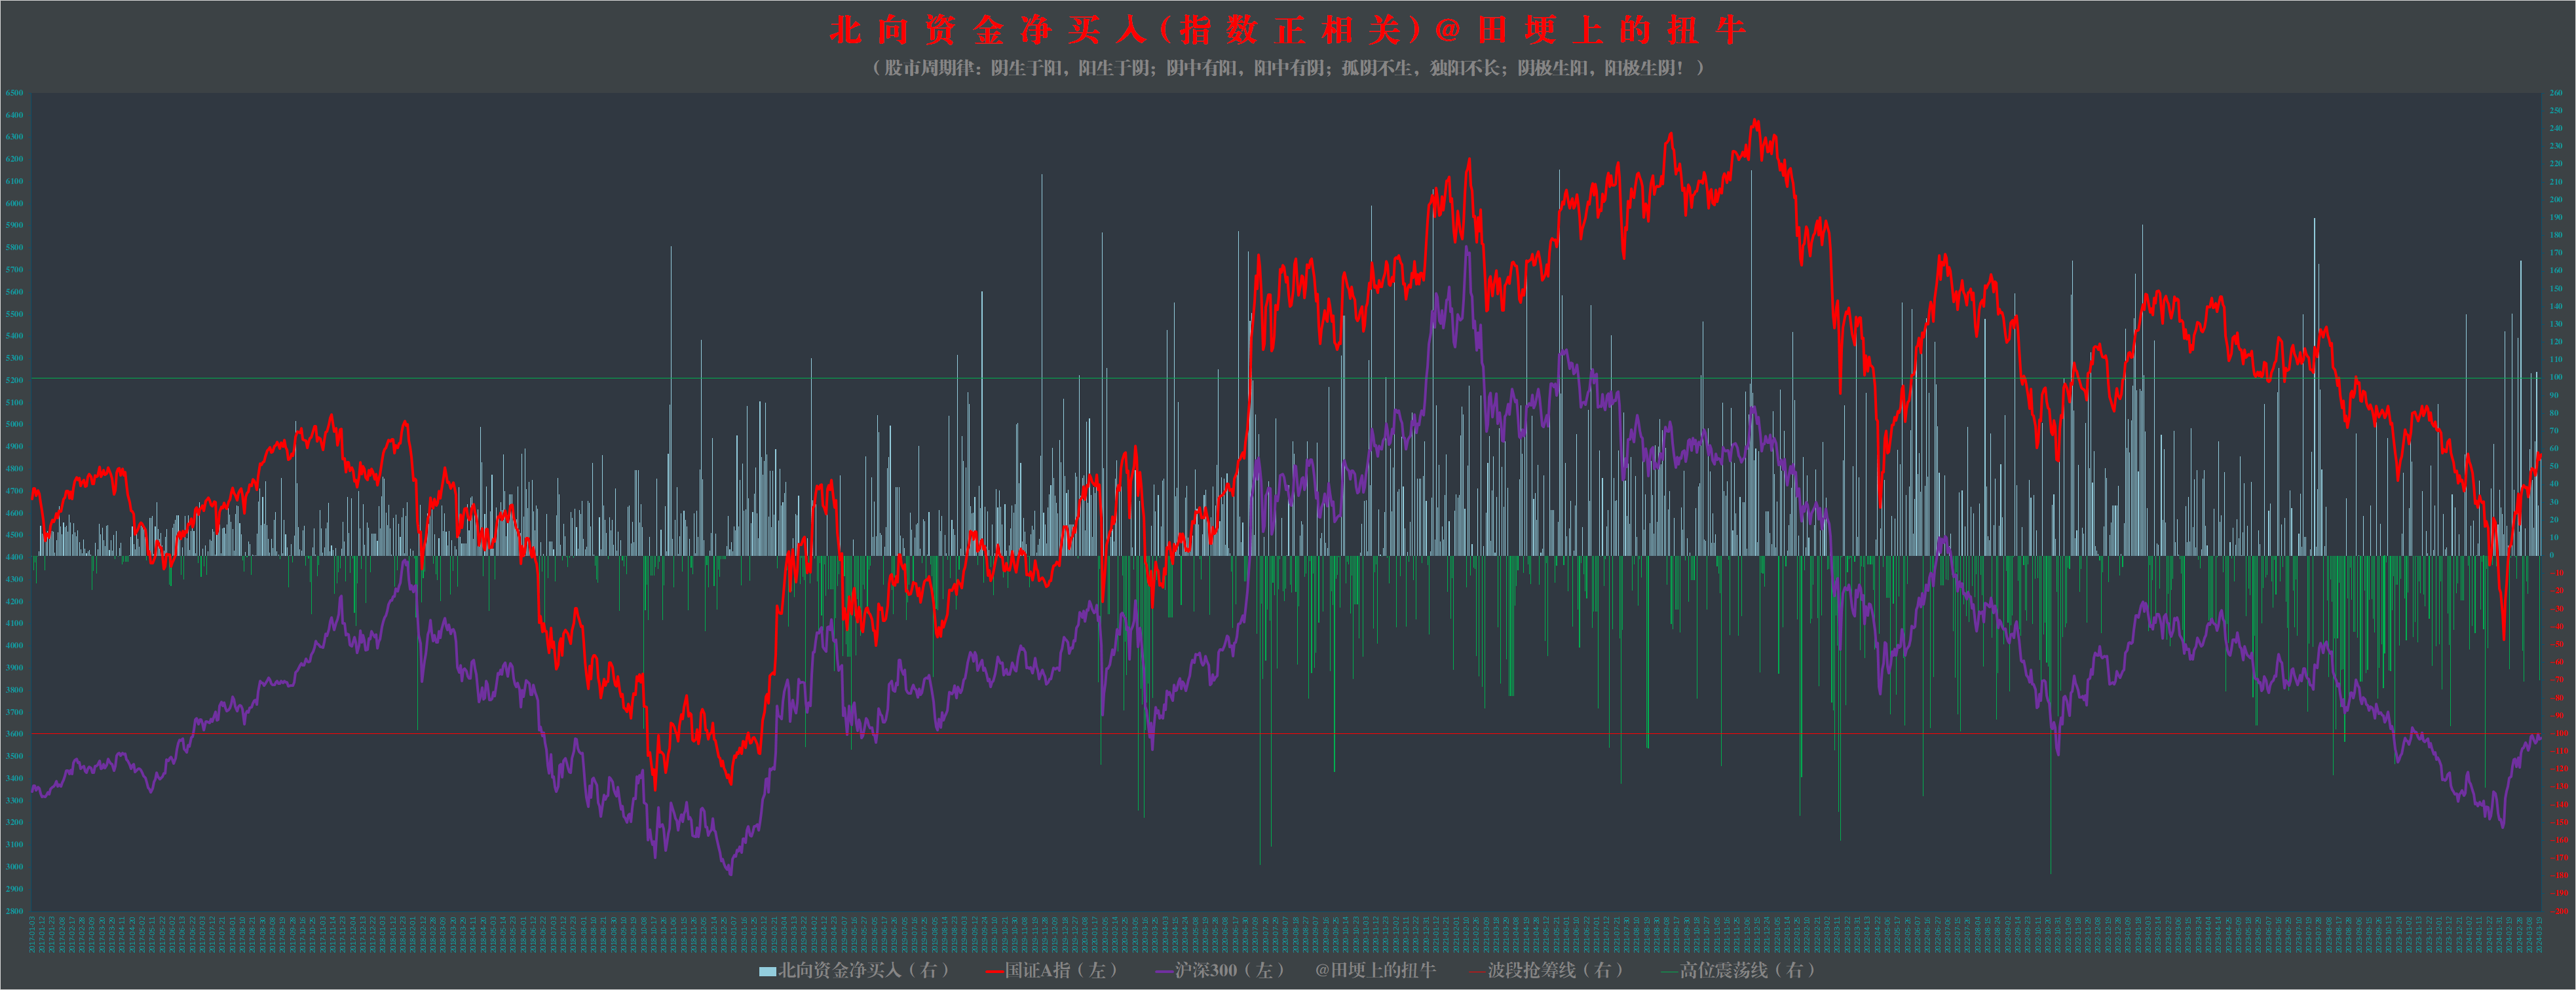The height and width of the screenshot is (990, 2576).
Task: Click left axis bottom value 2800
Action: 14,911
